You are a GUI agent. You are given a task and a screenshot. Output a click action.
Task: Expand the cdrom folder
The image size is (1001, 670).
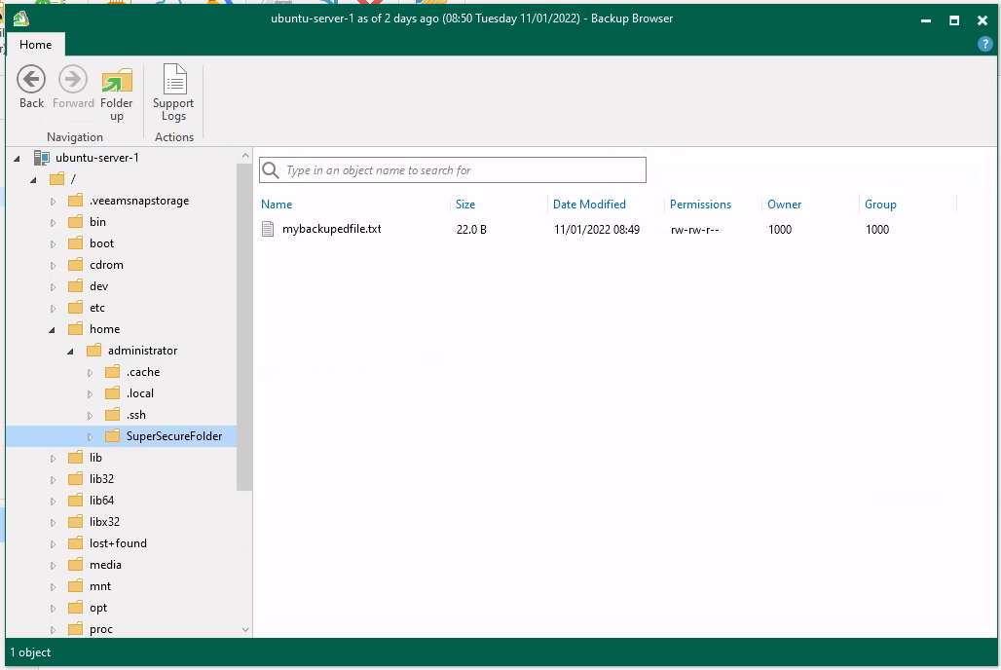(53, 266)
